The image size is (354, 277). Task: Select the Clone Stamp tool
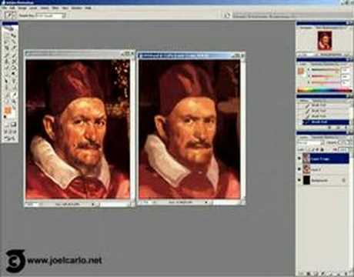click(7, 61)
